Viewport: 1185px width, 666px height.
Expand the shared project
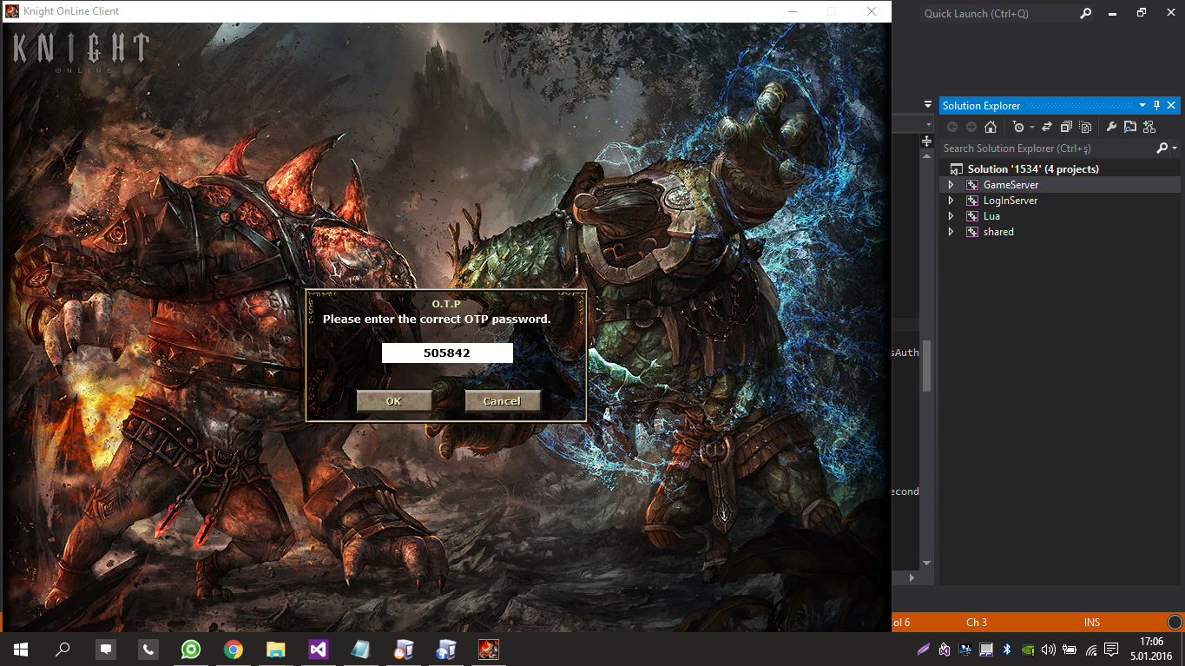pos(951,232)
